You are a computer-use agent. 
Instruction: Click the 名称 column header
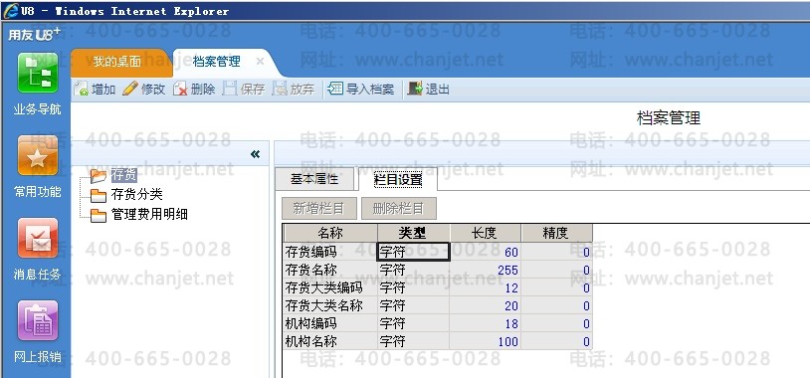click(x=330, y=233)
